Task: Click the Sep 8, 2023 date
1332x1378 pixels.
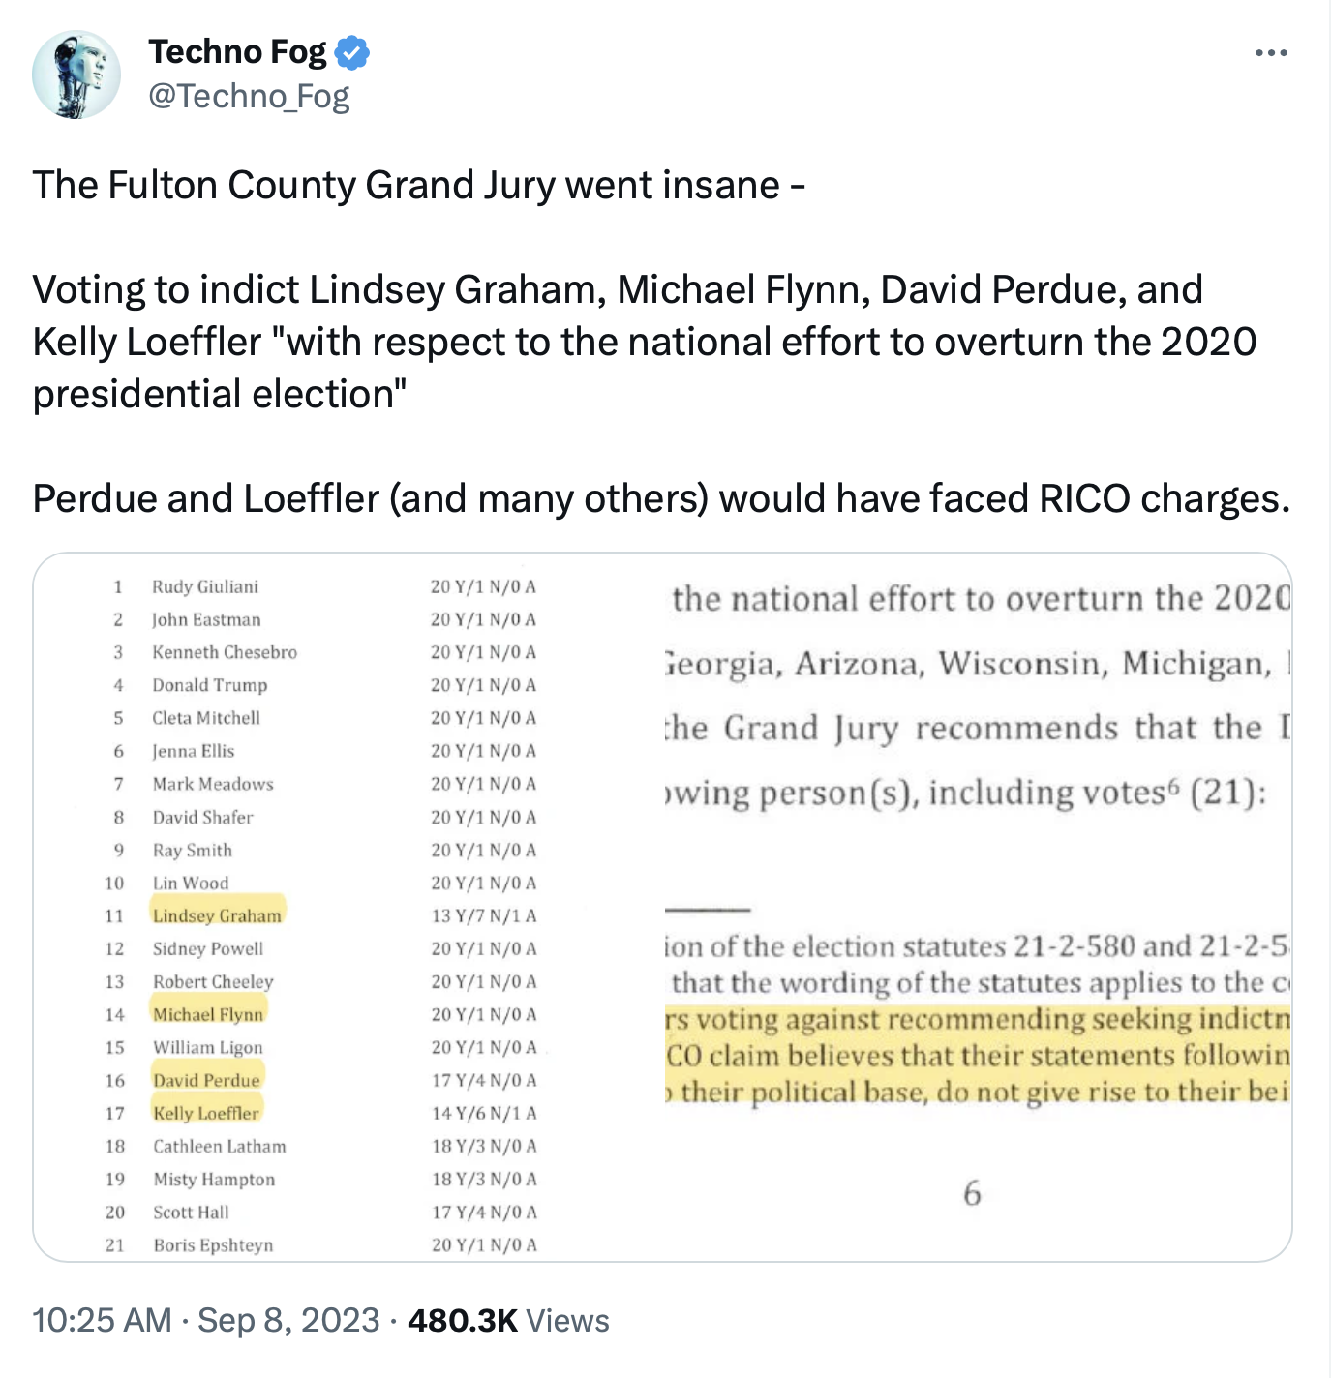Action: 288,1320
